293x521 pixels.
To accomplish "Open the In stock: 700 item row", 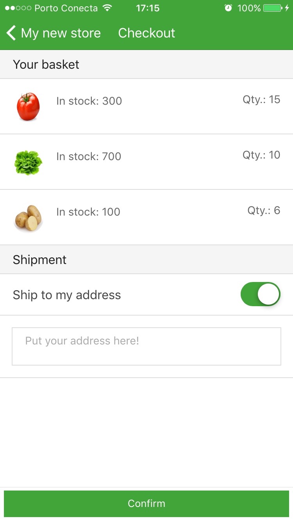I will [146, 162].
